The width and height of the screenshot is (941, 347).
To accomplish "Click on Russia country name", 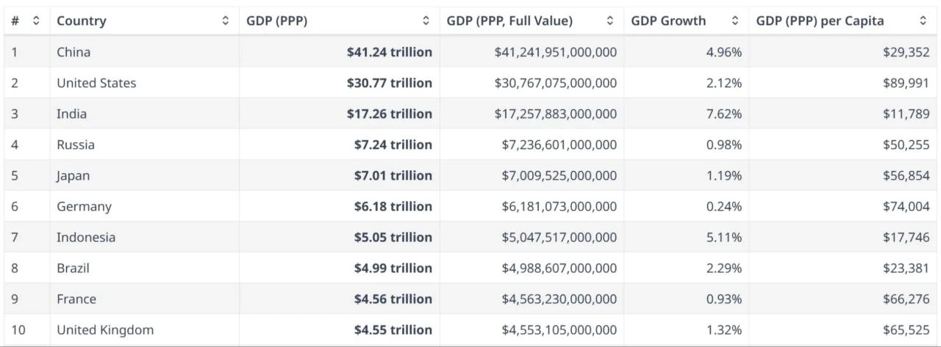I will (x=76, y=145).
